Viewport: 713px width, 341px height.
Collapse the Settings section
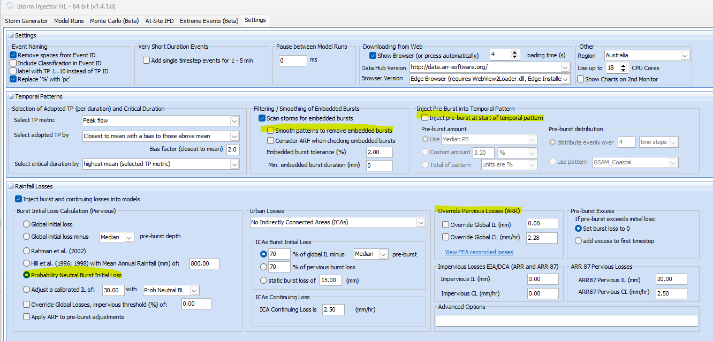pyautogui.click(x=11, y=35)
